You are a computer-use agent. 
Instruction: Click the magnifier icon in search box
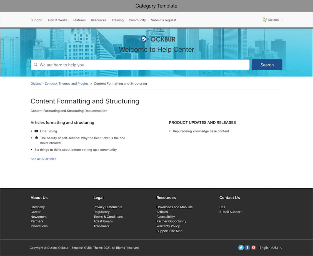[x=36, y=65]
